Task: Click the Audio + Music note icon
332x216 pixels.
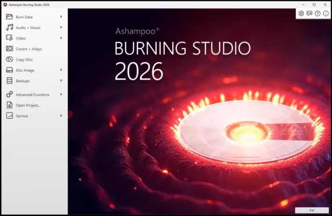Action: (9, 27)
